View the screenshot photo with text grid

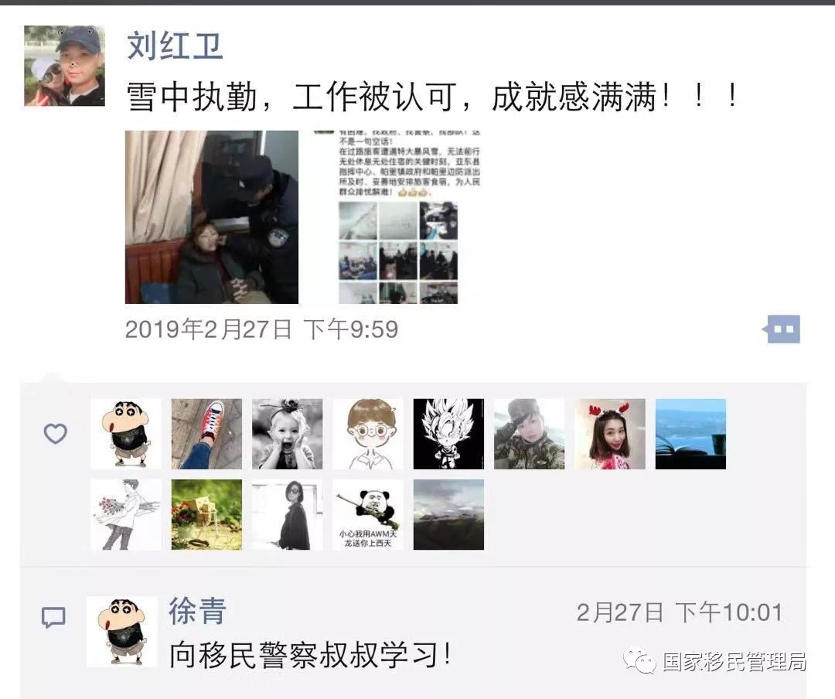pos(397,217)
